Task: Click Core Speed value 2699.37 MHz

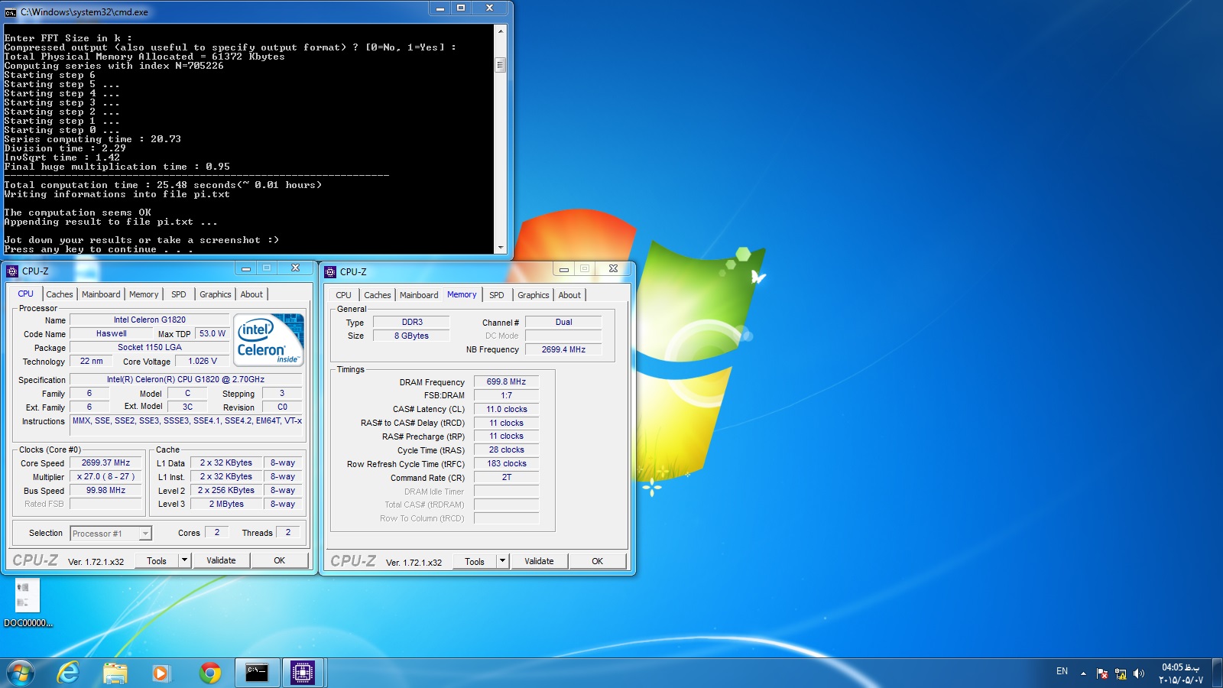Action: point(106,462)
